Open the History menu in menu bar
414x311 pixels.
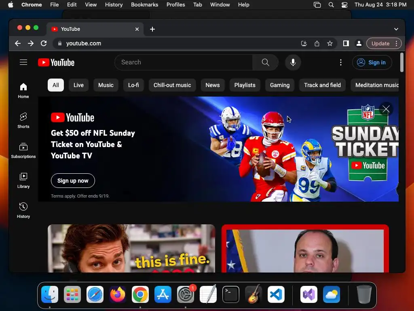click(114, 4)
